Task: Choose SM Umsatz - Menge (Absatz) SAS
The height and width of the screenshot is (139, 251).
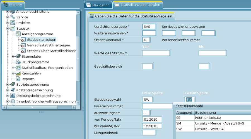Action: (213, 123)
